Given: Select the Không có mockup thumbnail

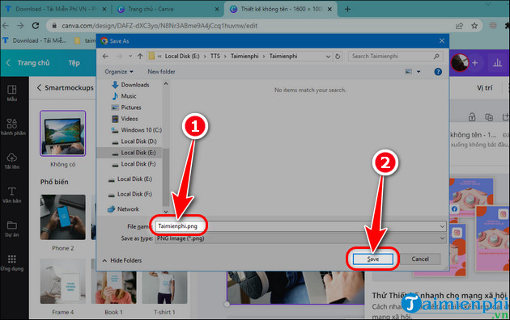Looking at the screenshot, I should (63, 133).
